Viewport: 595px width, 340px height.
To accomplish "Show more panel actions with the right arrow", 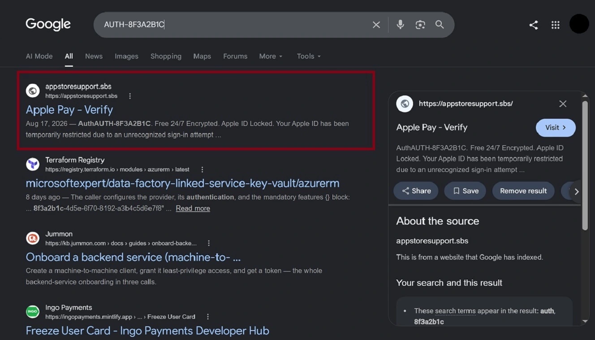I will click(x=576, y=191).
